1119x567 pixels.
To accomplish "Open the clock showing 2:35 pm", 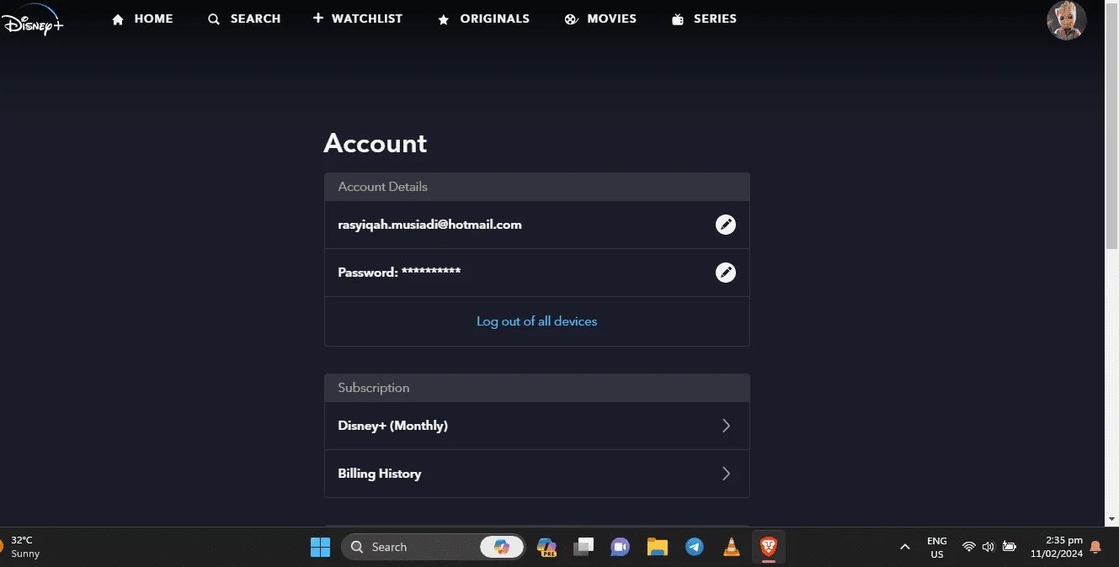I will point(1057,548).
